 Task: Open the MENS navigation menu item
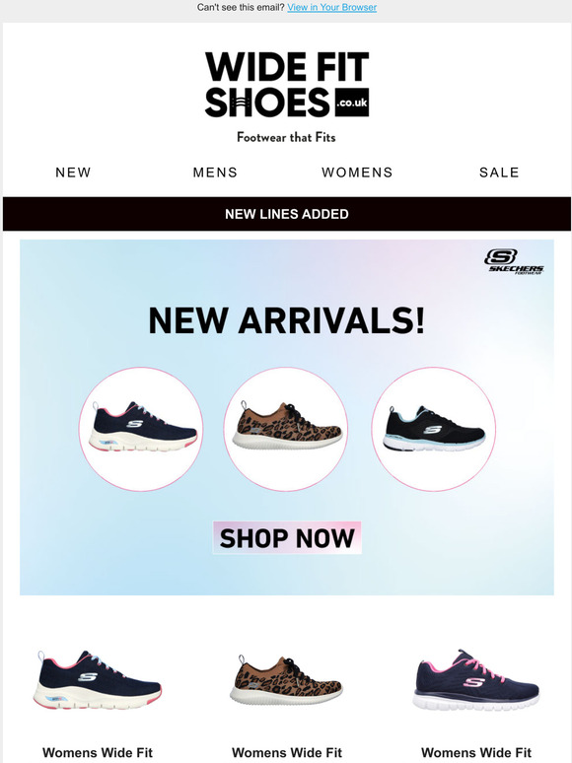pyautogui.click(x=215, y=173)
